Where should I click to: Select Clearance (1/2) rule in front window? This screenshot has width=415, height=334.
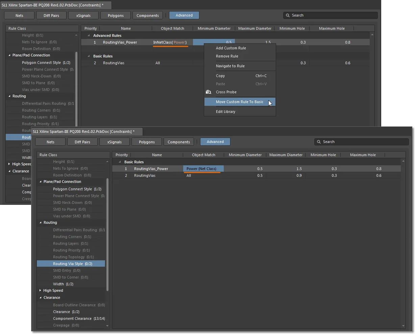(66, 312)
